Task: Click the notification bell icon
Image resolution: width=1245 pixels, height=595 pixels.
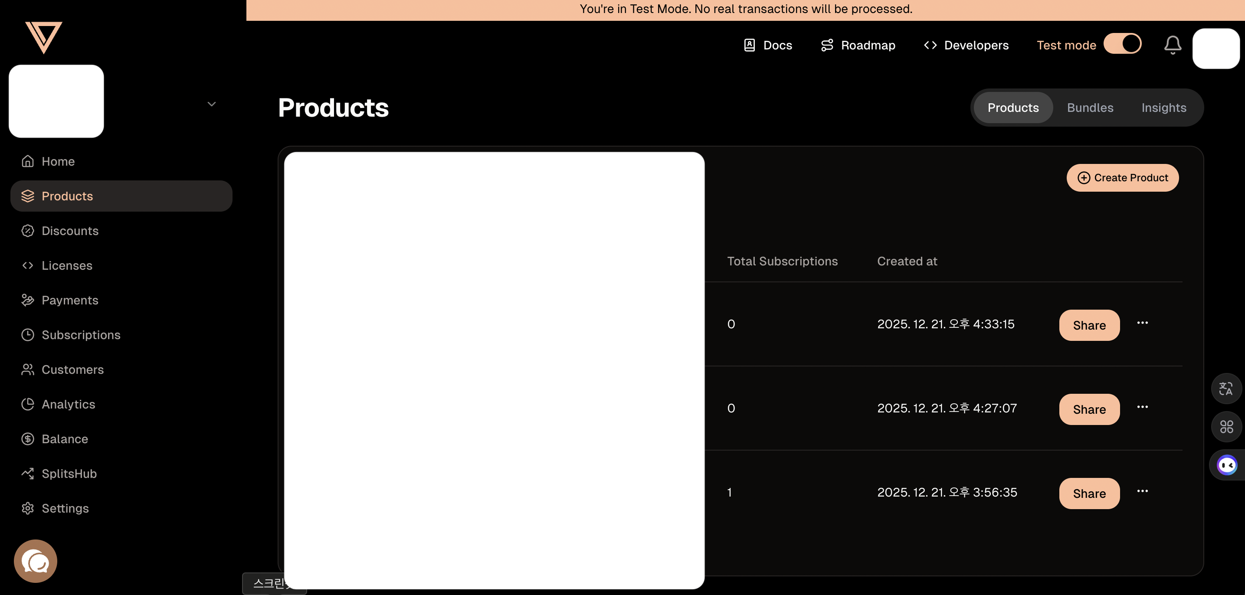Action: (1172, 45)
